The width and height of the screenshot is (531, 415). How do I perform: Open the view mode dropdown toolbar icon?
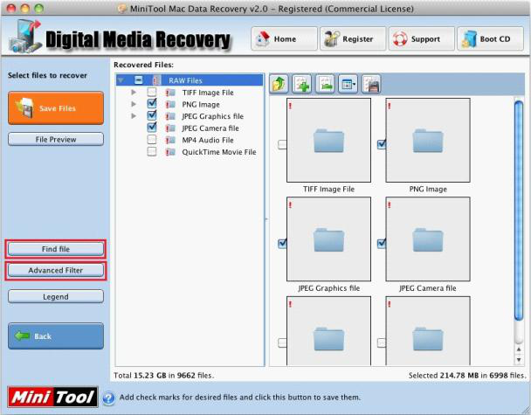(x=348, y=84)
